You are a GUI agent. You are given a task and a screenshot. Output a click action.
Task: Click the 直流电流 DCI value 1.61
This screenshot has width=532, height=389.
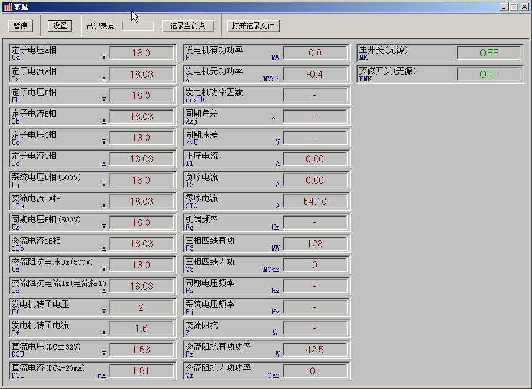[x=141, y=371]
